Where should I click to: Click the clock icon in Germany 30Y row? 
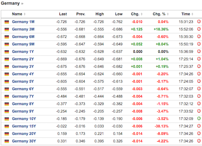click(199, 141)
